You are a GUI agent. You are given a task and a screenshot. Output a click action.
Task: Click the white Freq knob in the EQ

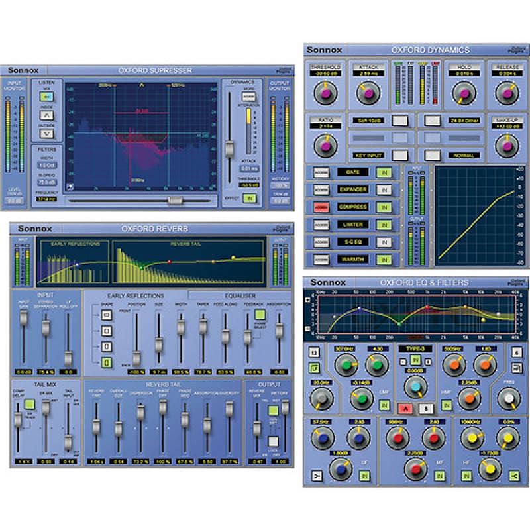(508, 397)
